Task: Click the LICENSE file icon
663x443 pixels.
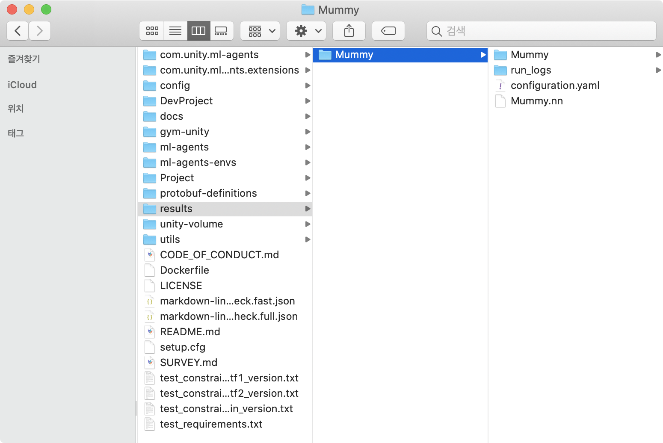Action: point(150,286)
